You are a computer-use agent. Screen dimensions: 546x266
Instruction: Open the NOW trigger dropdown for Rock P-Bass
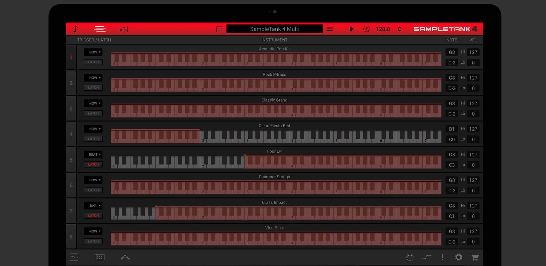(x=93, y=78)
